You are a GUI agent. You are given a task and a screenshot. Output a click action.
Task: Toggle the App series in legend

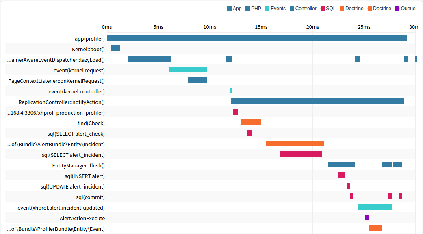point(234,9)
